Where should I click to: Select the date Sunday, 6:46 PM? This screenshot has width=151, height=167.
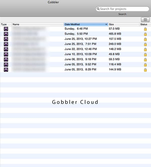tap(76, 29)
